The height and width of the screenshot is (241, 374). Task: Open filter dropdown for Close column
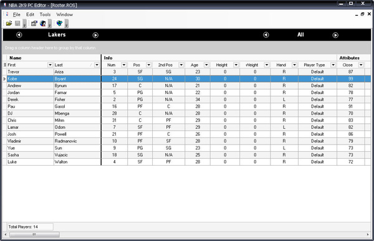tap(361, 65)
